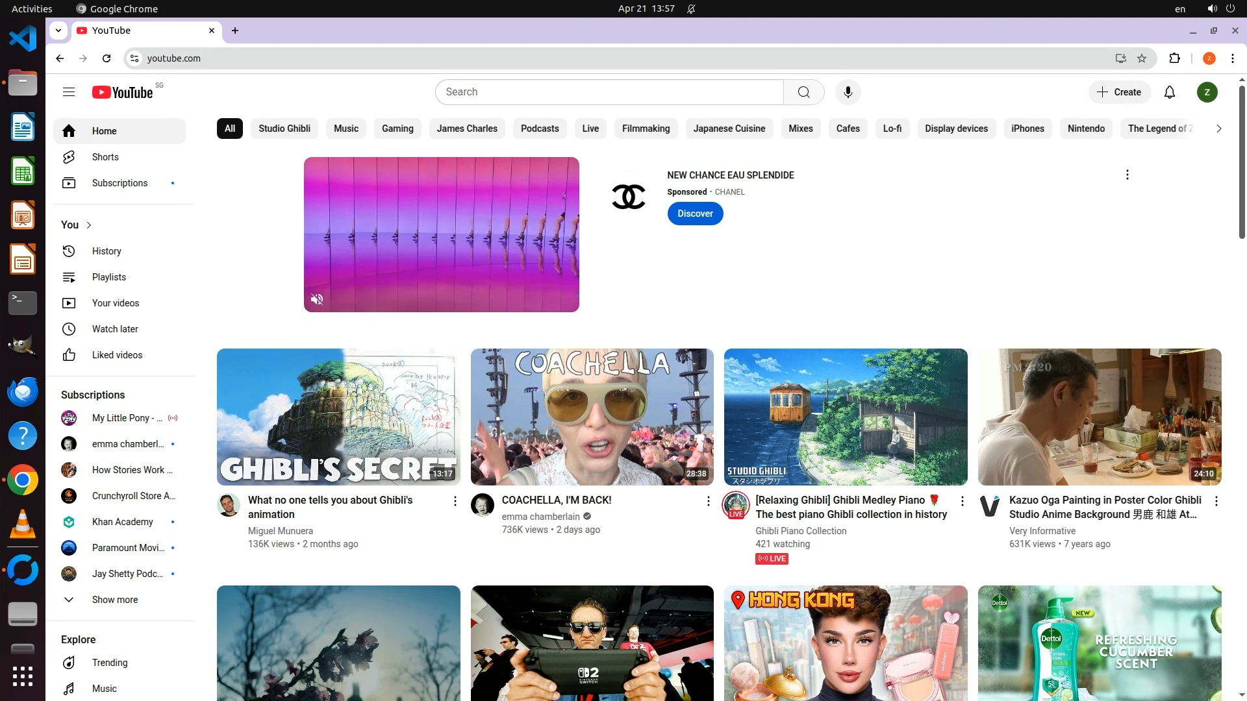Click the YouTube logo
This screenshot has width=1247, height=701.
(123, 92)
